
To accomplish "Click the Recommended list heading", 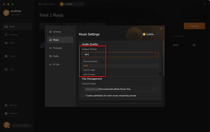I will coord(90,61).
